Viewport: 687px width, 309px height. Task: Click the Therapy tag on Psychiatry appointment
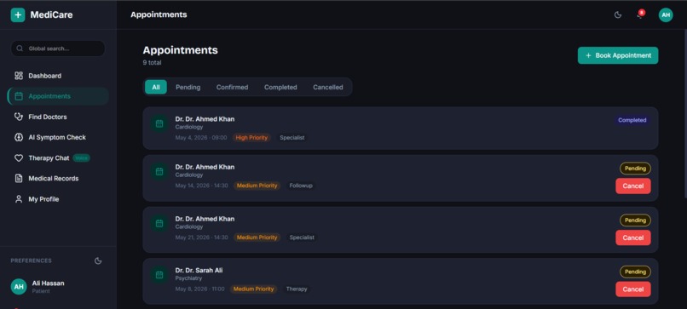pos(297,289)
